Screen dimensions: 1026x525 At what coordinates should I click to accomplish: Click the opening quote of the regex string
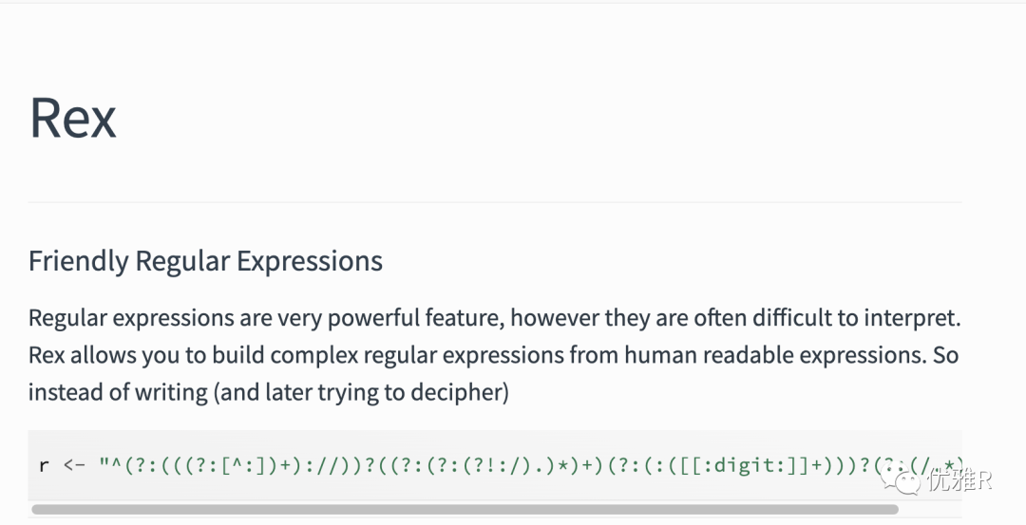[x=104, y=465]
